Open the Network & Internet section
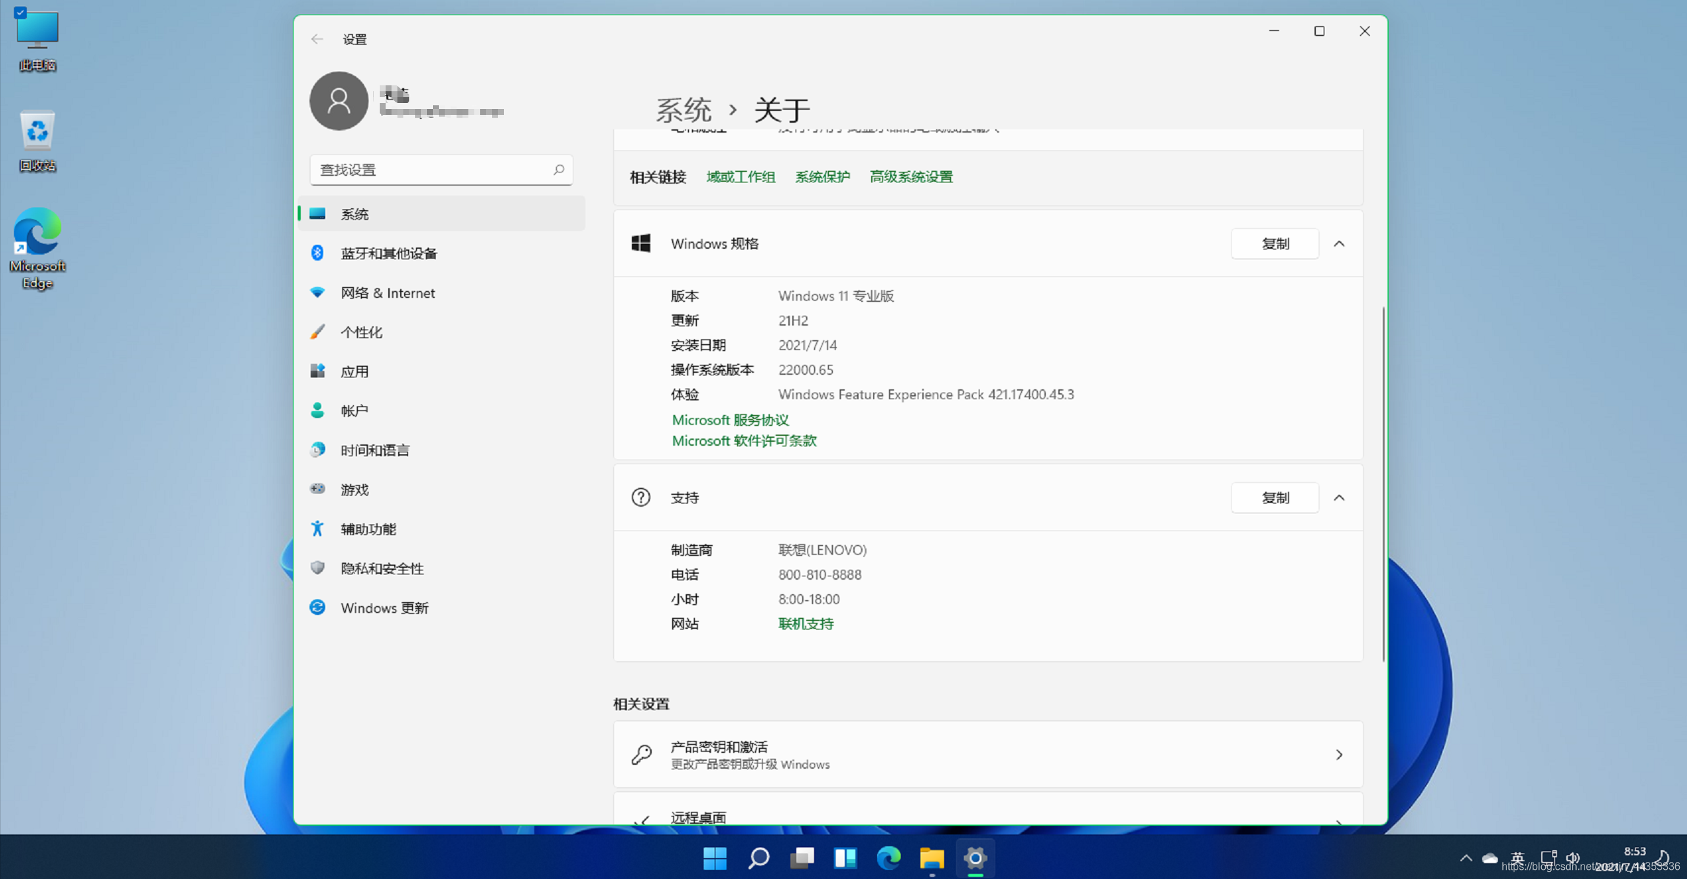The width and height of the screenshot is (1687, 879). click(x=387, y=293)
